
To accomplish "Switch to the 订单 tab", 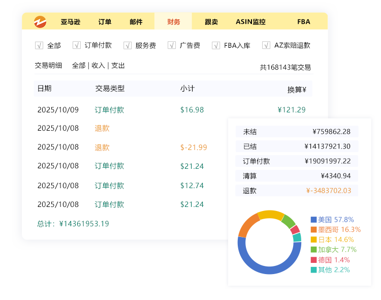I will 105,22.
